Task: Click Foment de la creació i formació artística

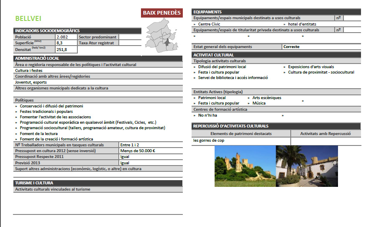Action: pyautogui.click(x=56, y=139)
